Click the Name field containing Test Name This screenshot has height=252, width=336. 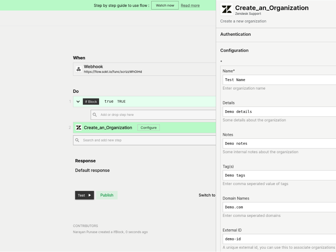pos(279,80)
